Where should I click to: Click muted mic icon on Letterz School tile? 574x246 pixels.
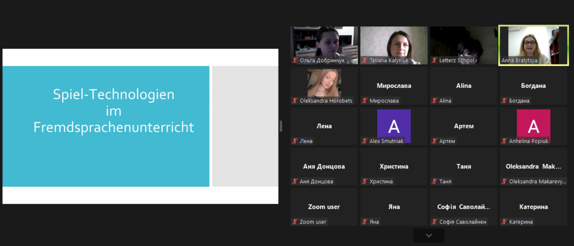(434, 60)
